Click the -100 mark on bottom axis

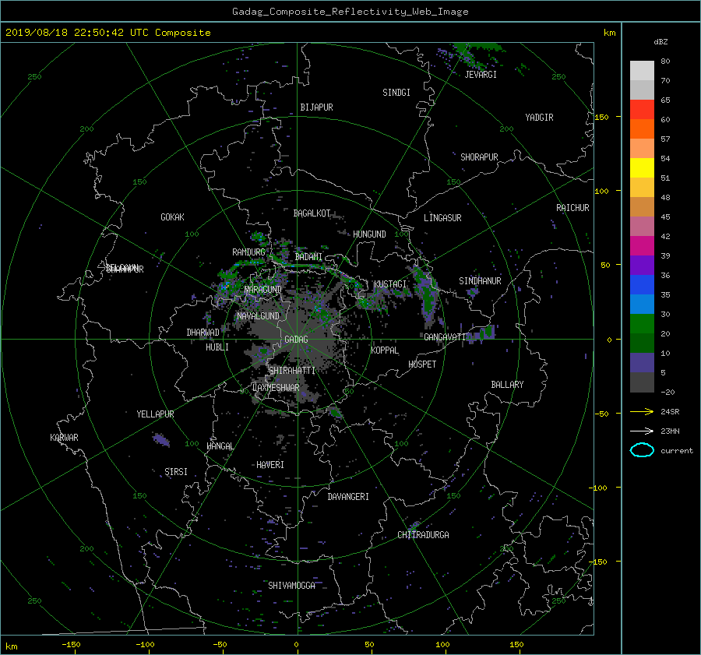[145, 645]
